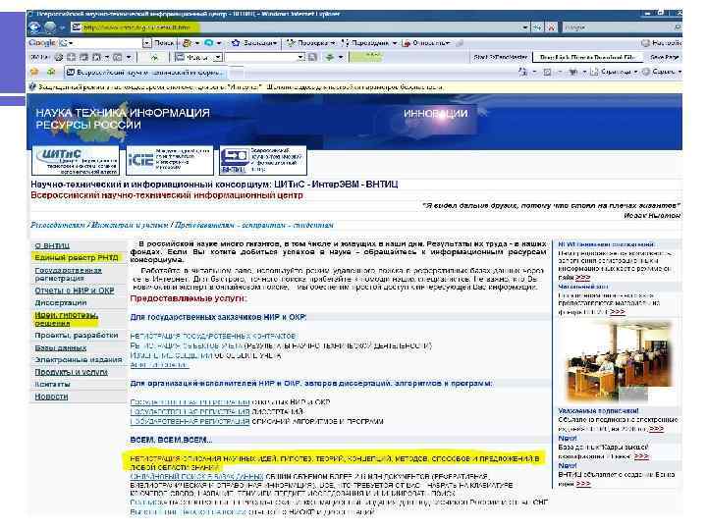
Task: Click the ЦИТиС logo banner
Action: click(x=76, y=160)
